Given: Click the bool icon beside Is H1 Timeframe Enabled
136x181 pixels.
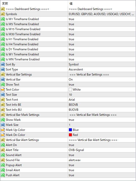Looking at the screenshot, I should pyautogui.click(x=3, y=39).
